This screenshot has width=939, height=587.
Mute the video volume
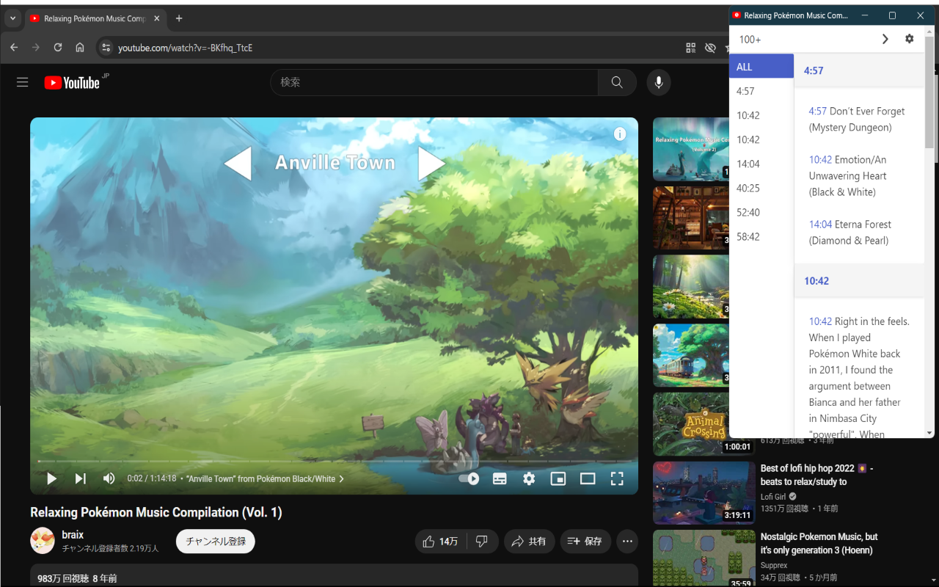click(109, 478)
